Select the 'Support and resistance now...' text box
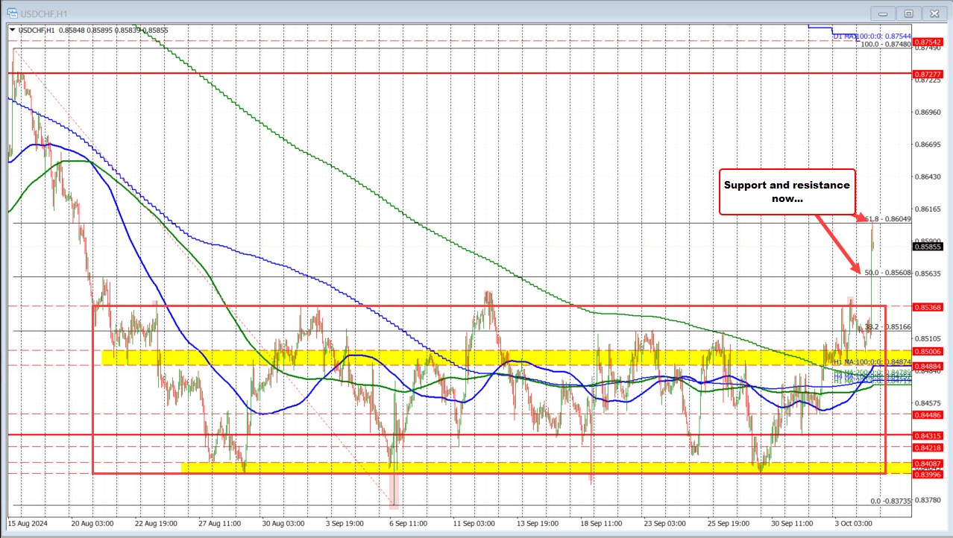Screen dimensions: 953x538 tap(786, 192)
